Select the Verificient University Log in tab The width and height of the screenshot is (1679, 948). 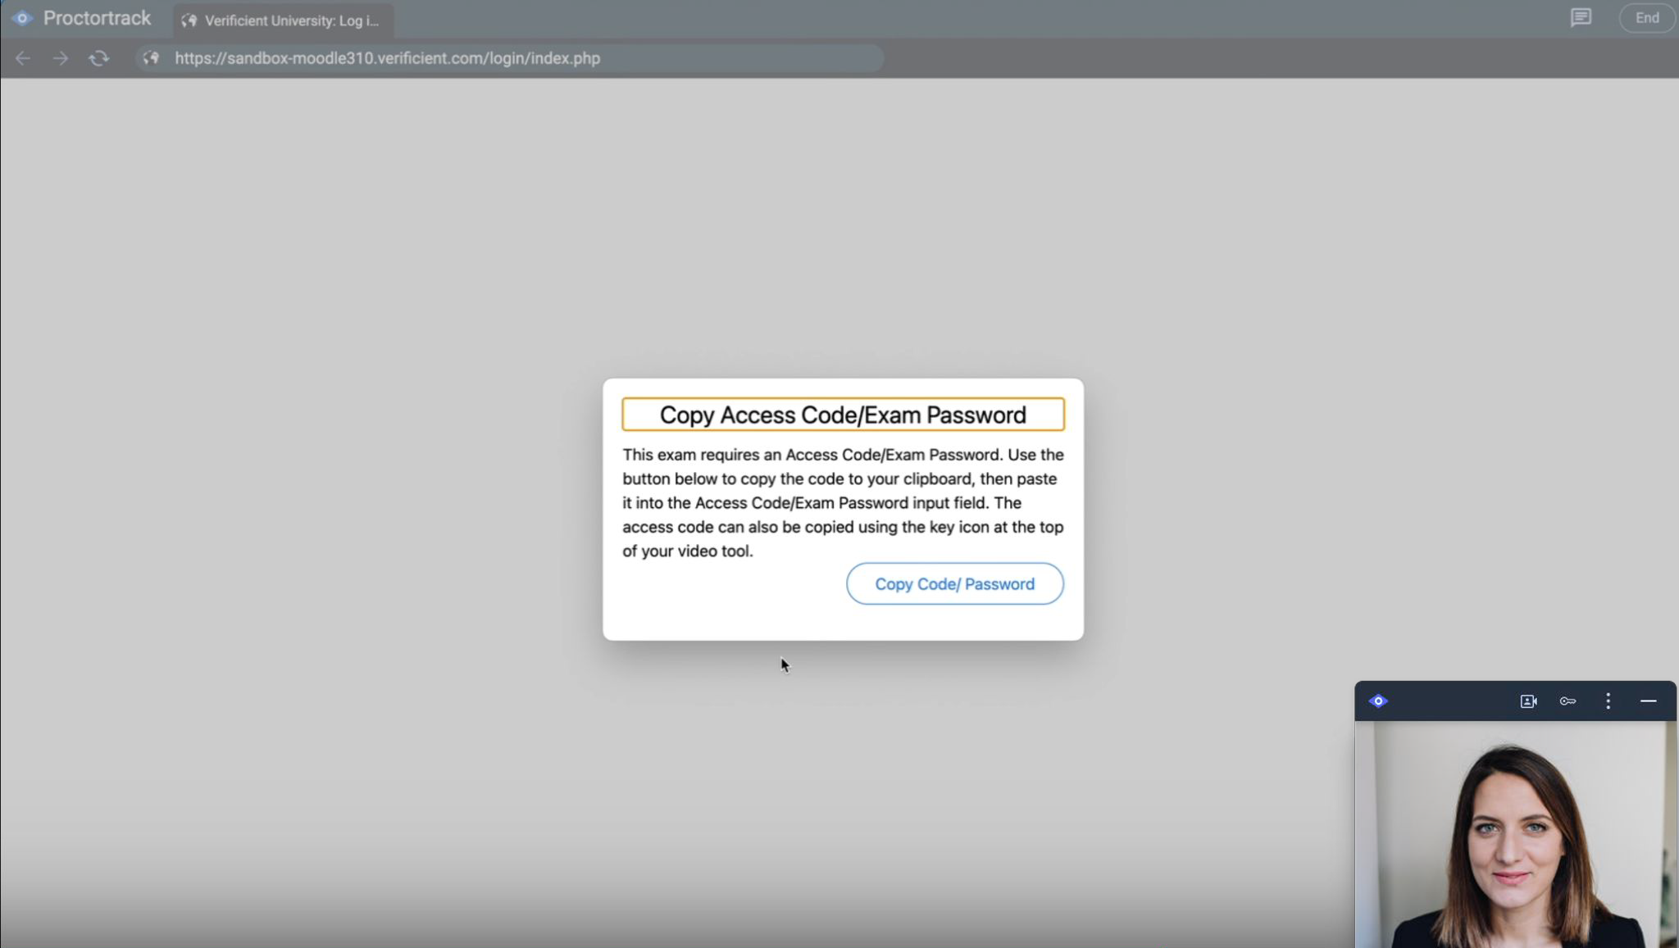(291, 20)
